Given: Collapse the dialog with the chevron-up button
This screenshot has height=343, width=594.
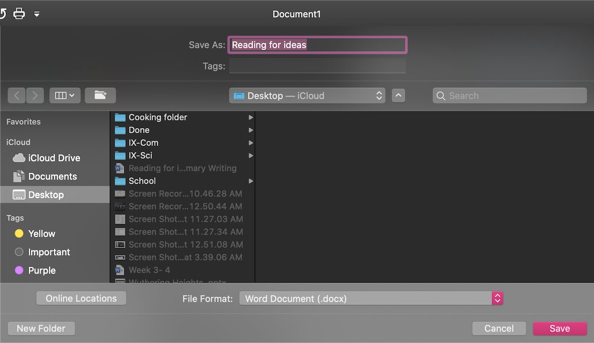Looking at the screenshot, I should click(x=398, y=96).
